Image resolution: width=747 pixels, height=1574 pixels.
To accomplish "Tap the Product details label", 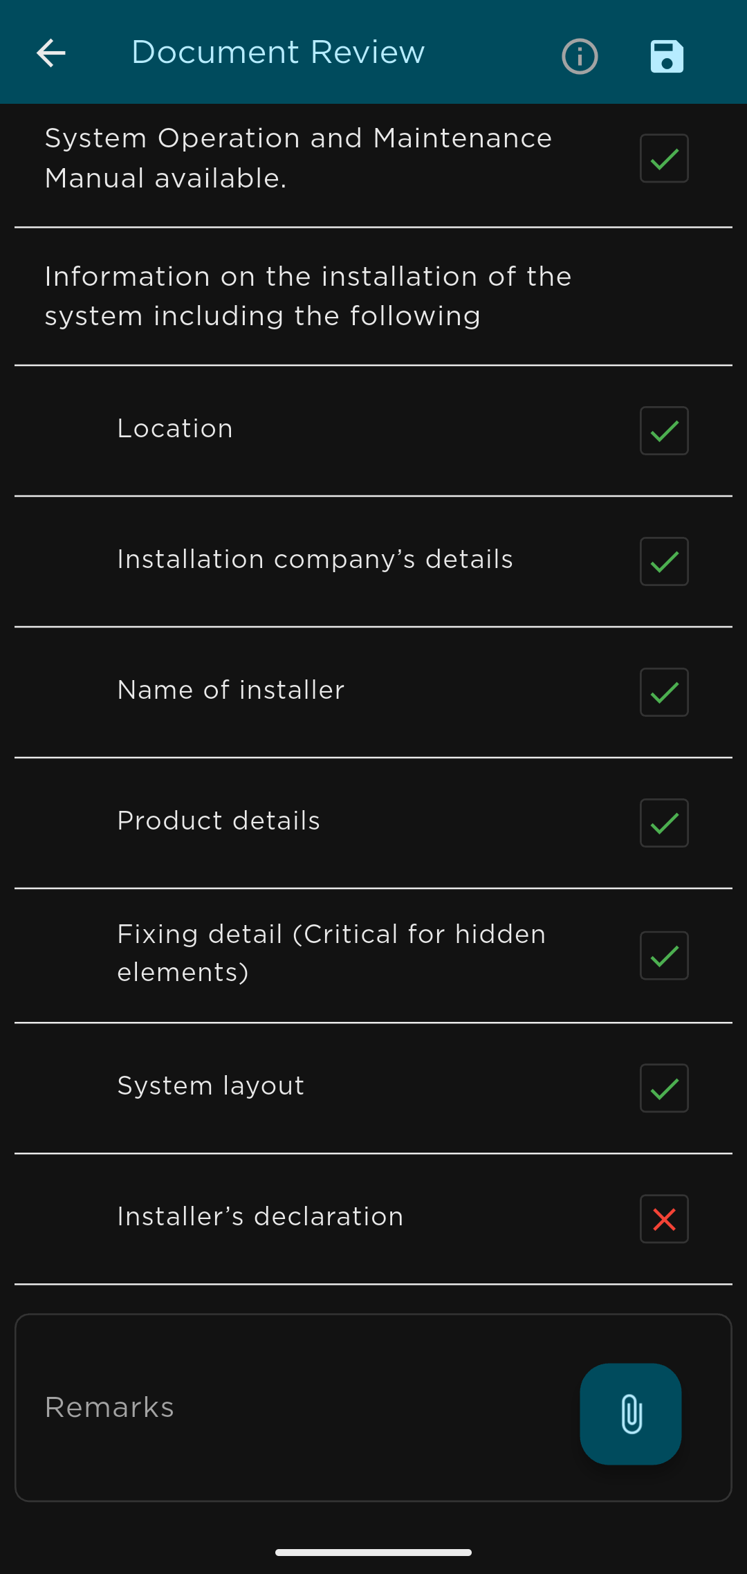I will point(219,821).
